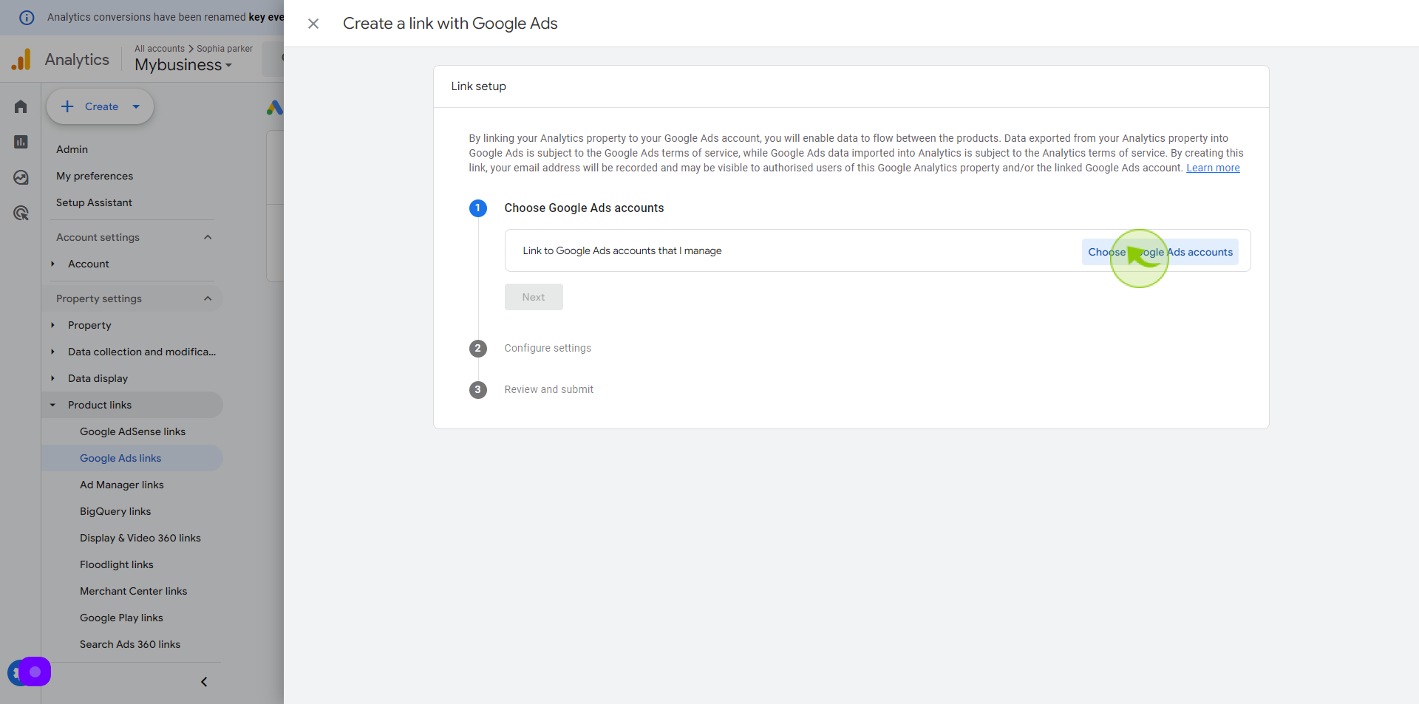
Task: Click the Sophia parker breadcrumb text
Action: click(x=225, y=49)
